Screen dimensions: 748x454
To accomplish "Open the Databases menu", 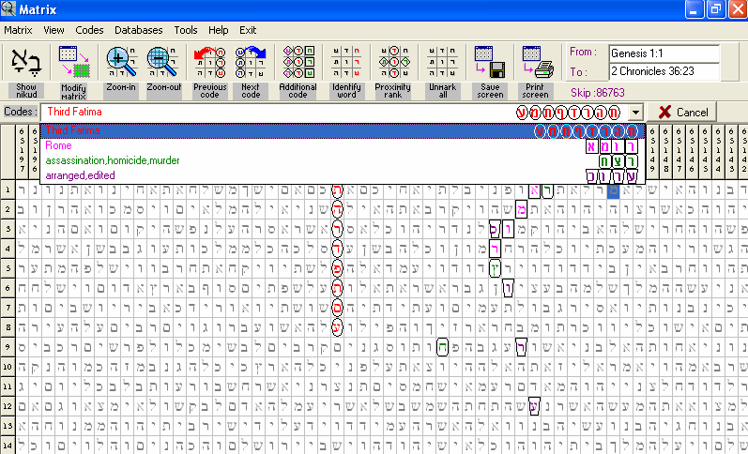I will pos(138,30).
